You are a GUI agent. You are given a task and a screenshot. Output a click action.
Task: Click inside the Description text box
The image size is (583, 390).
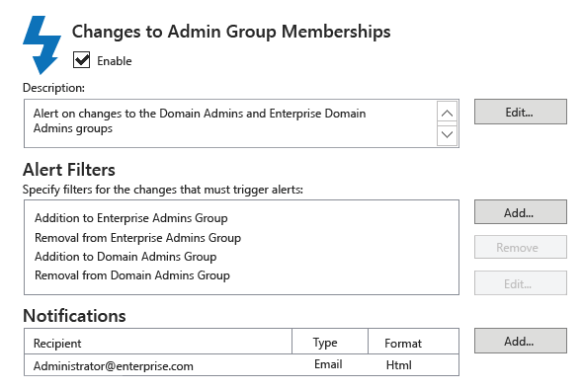click(x=230, y=123)
